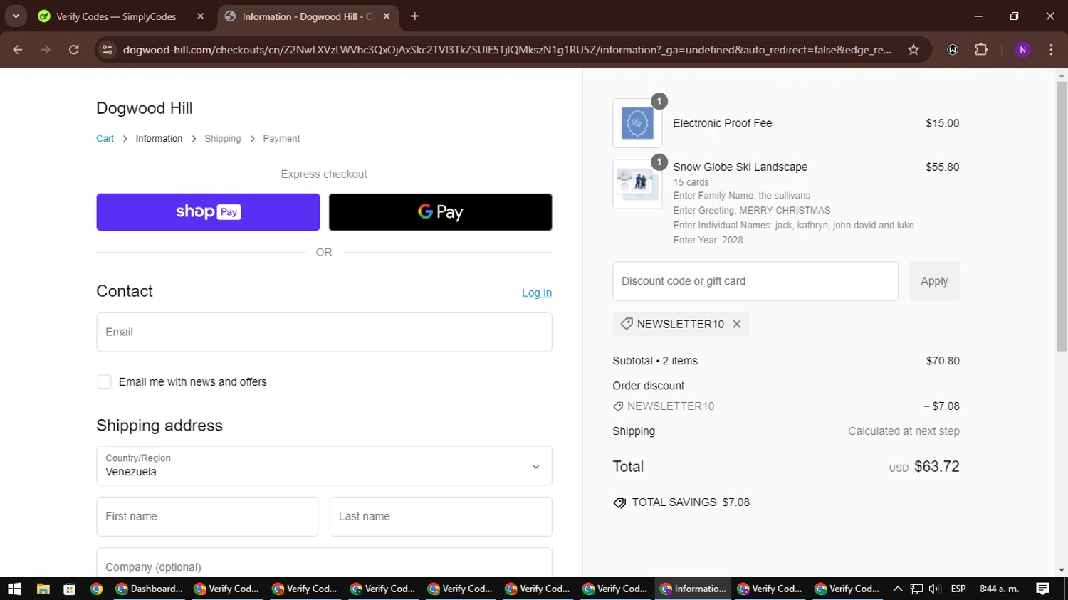Reload the checkout page

(74, 50)
